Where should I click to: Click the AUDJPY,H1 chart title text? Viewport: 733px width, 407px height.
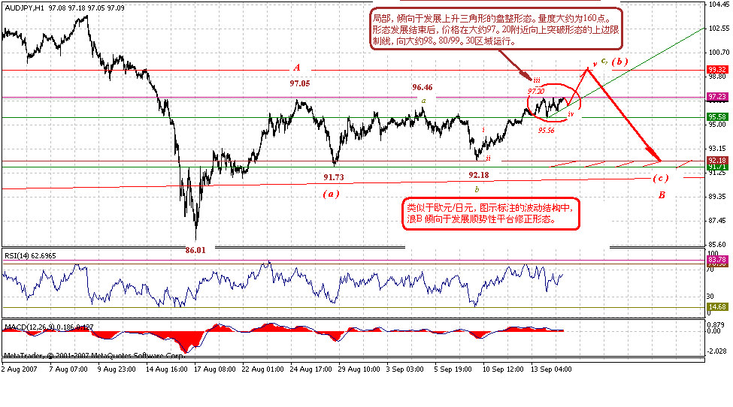(x=65, y=8)
